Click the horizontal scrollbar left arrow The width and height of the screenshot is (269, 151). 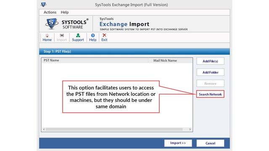tap(44, 129)
